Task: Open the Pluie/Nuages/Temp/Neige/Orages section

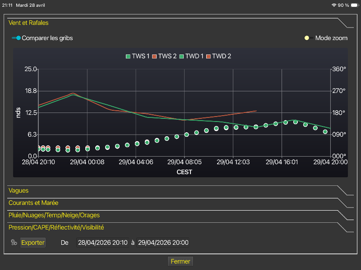Action: [x=54, y=215]
